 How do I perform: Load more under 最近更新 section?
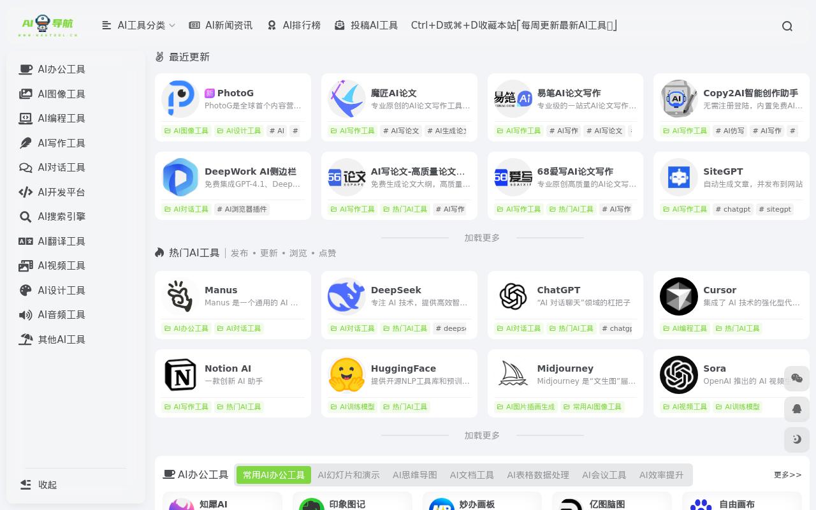tap(482, 238)
